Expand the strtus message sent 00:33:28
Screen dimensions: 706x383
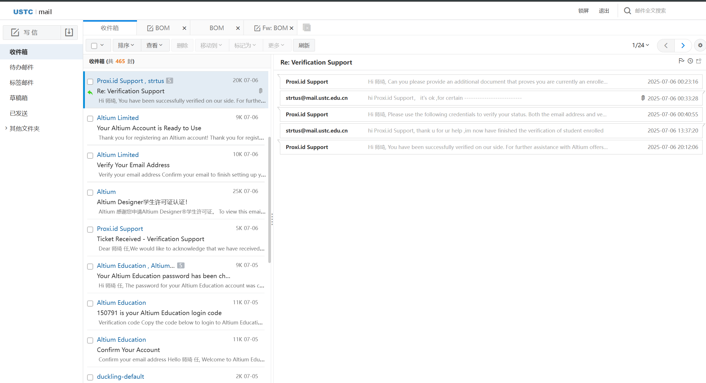click(491, 98)
